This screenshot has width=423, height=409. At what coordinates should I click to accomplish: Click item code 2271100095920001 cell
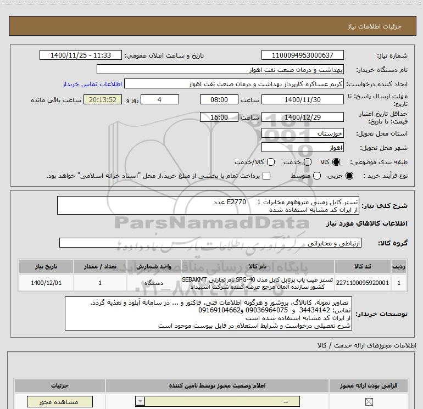[363, 283]
